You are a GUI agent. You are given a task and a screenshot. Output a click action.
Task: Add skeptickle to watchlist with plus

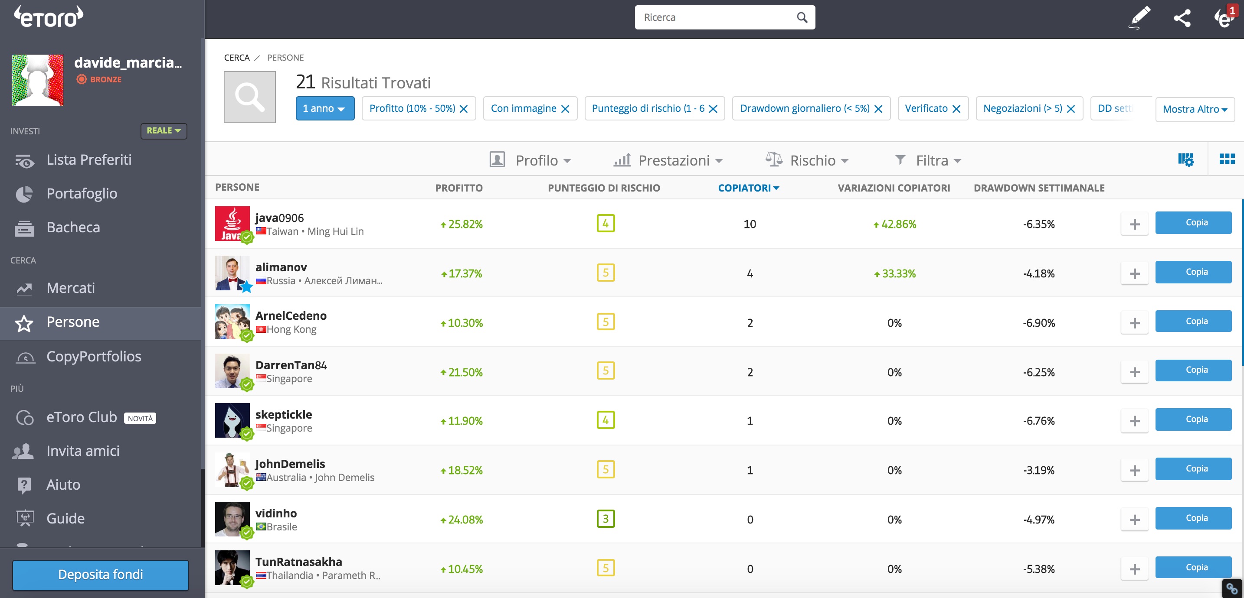1134,421
